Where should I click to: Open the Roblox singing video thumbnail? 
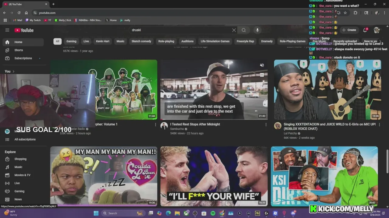click(328, 90)
